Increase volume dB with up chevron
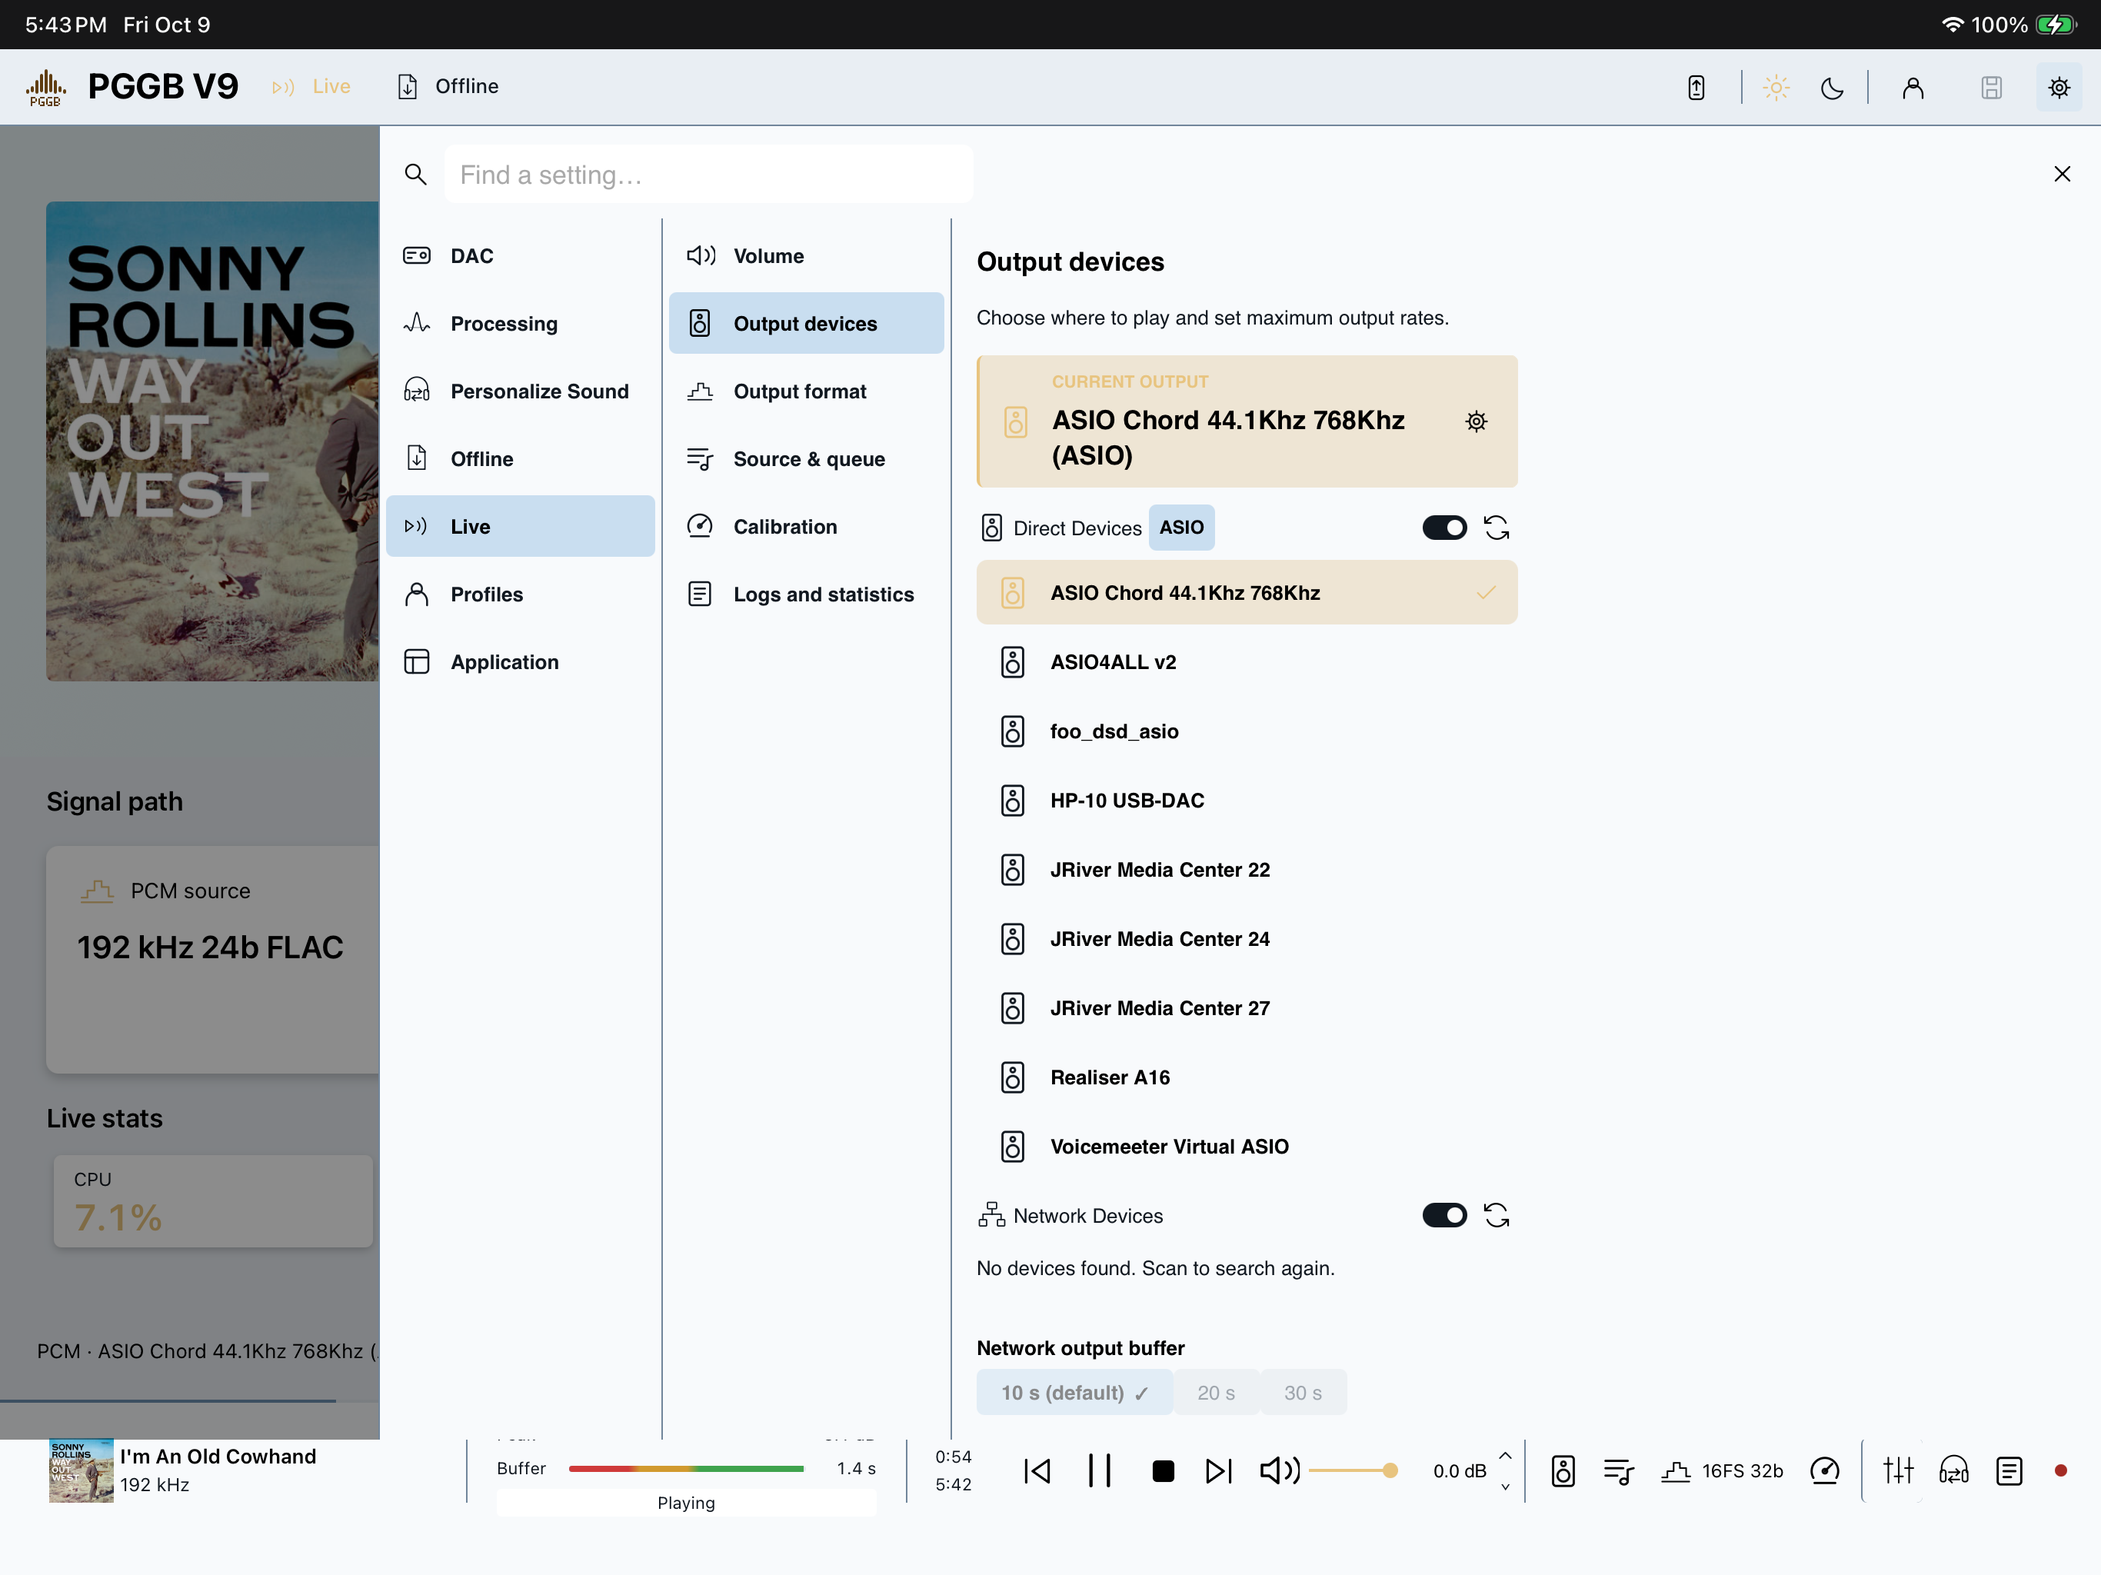Screen dimensions: 2101x1575 (1506, 1457)
